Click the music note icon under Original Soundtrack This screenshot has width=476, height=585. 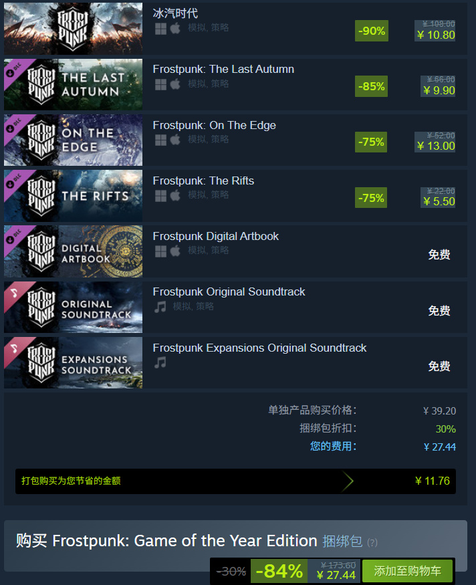click(160, 307)
